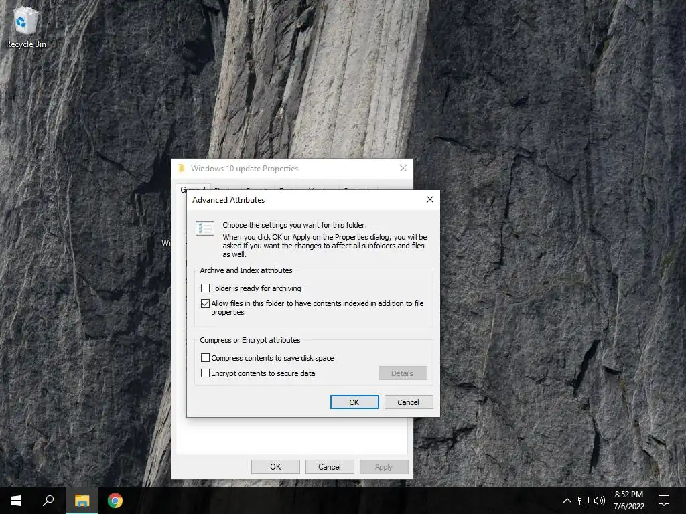Close the Advanced Attributes dialog
The image size is (686, 514).
[430, 199]
